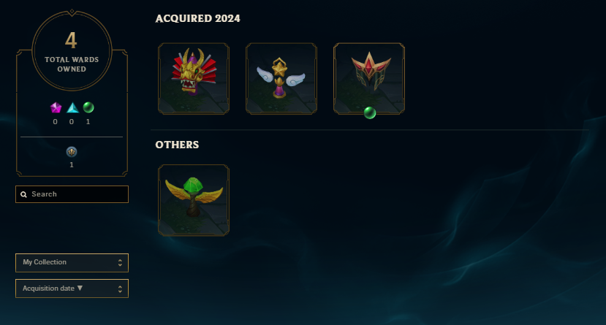Image resolution: width=606 pixels, height=325 pixels.
Task: Click the My Collection dropdown arrows
Action: pos(120,263)
